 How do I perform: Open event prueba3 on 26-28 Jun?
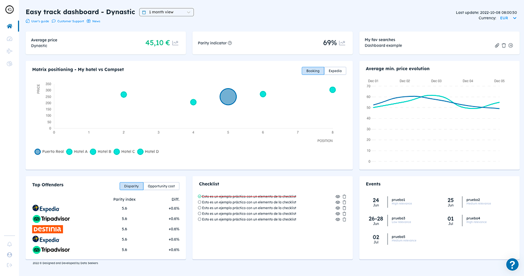(390, 220)
